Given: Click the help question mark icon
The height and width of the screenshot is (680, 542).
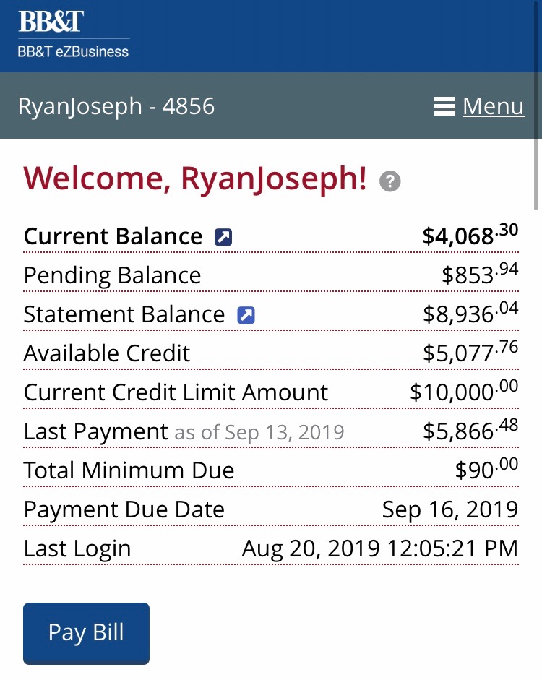Looking at the screenshot, I should tap(390, 181).
